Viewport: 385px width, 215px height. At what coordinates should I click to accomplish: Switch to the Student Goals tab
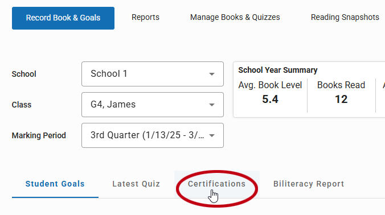tap(55, 184)
